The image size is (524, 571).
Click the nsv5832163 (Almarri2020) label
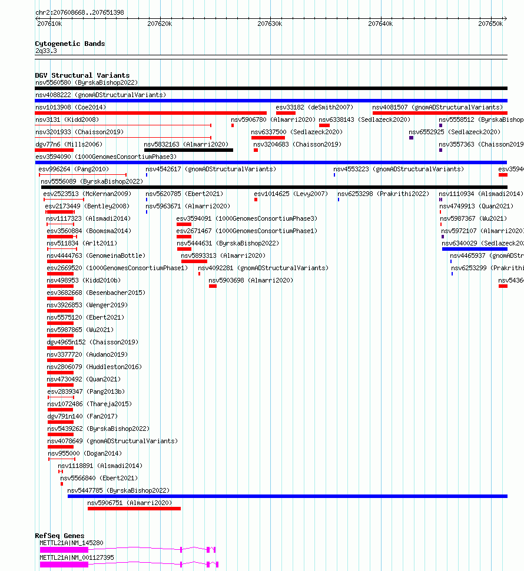click(x=186, y=145)
